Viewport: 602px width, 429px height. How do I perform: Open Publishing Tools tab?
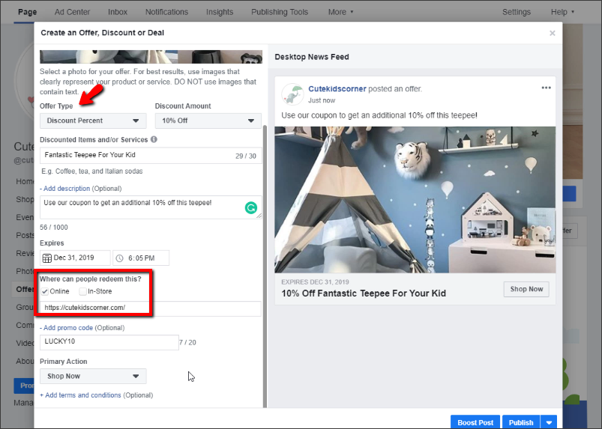[280, 12]
